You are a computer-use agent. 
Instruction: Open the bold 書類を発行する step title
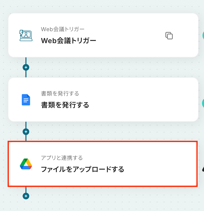[x=65, y=105]
